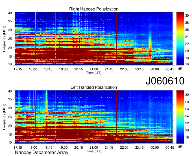Click the 00:45 time tick on the Left Handed plot

(x=170, y=148)
